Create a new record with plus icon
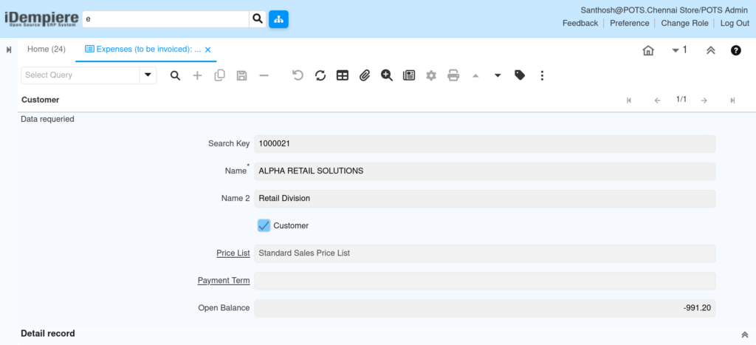This screenshot has width=756, height=345. click(x=197, y=75)
